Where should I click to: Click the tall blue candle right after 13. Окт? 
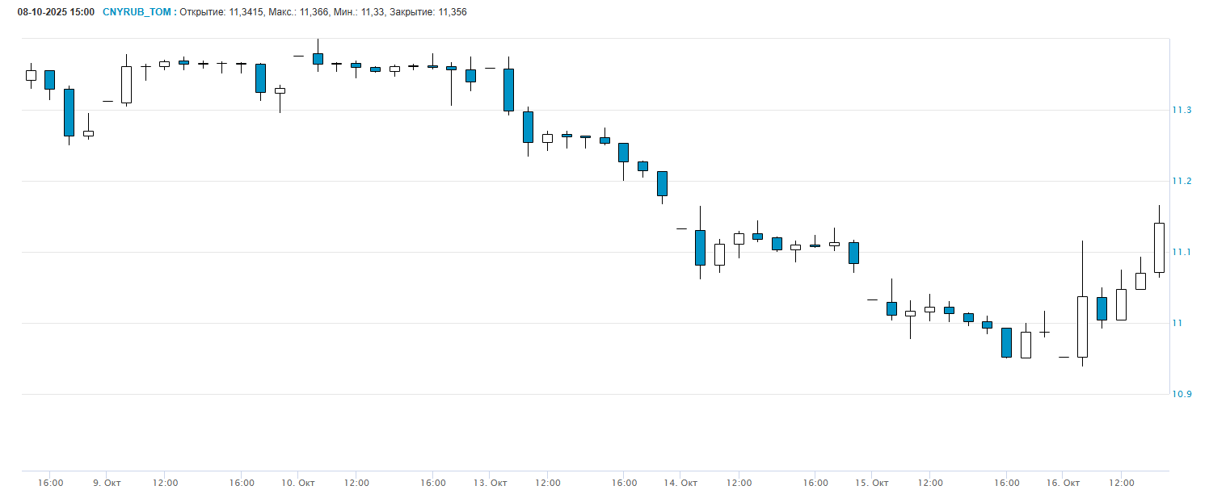point(508,90)
